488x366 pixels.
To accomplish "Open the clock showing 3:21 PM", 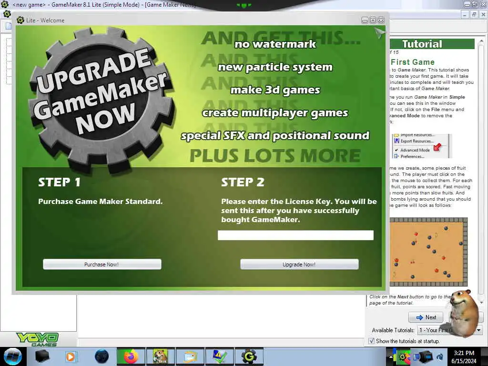I will (x=464, y=356).
